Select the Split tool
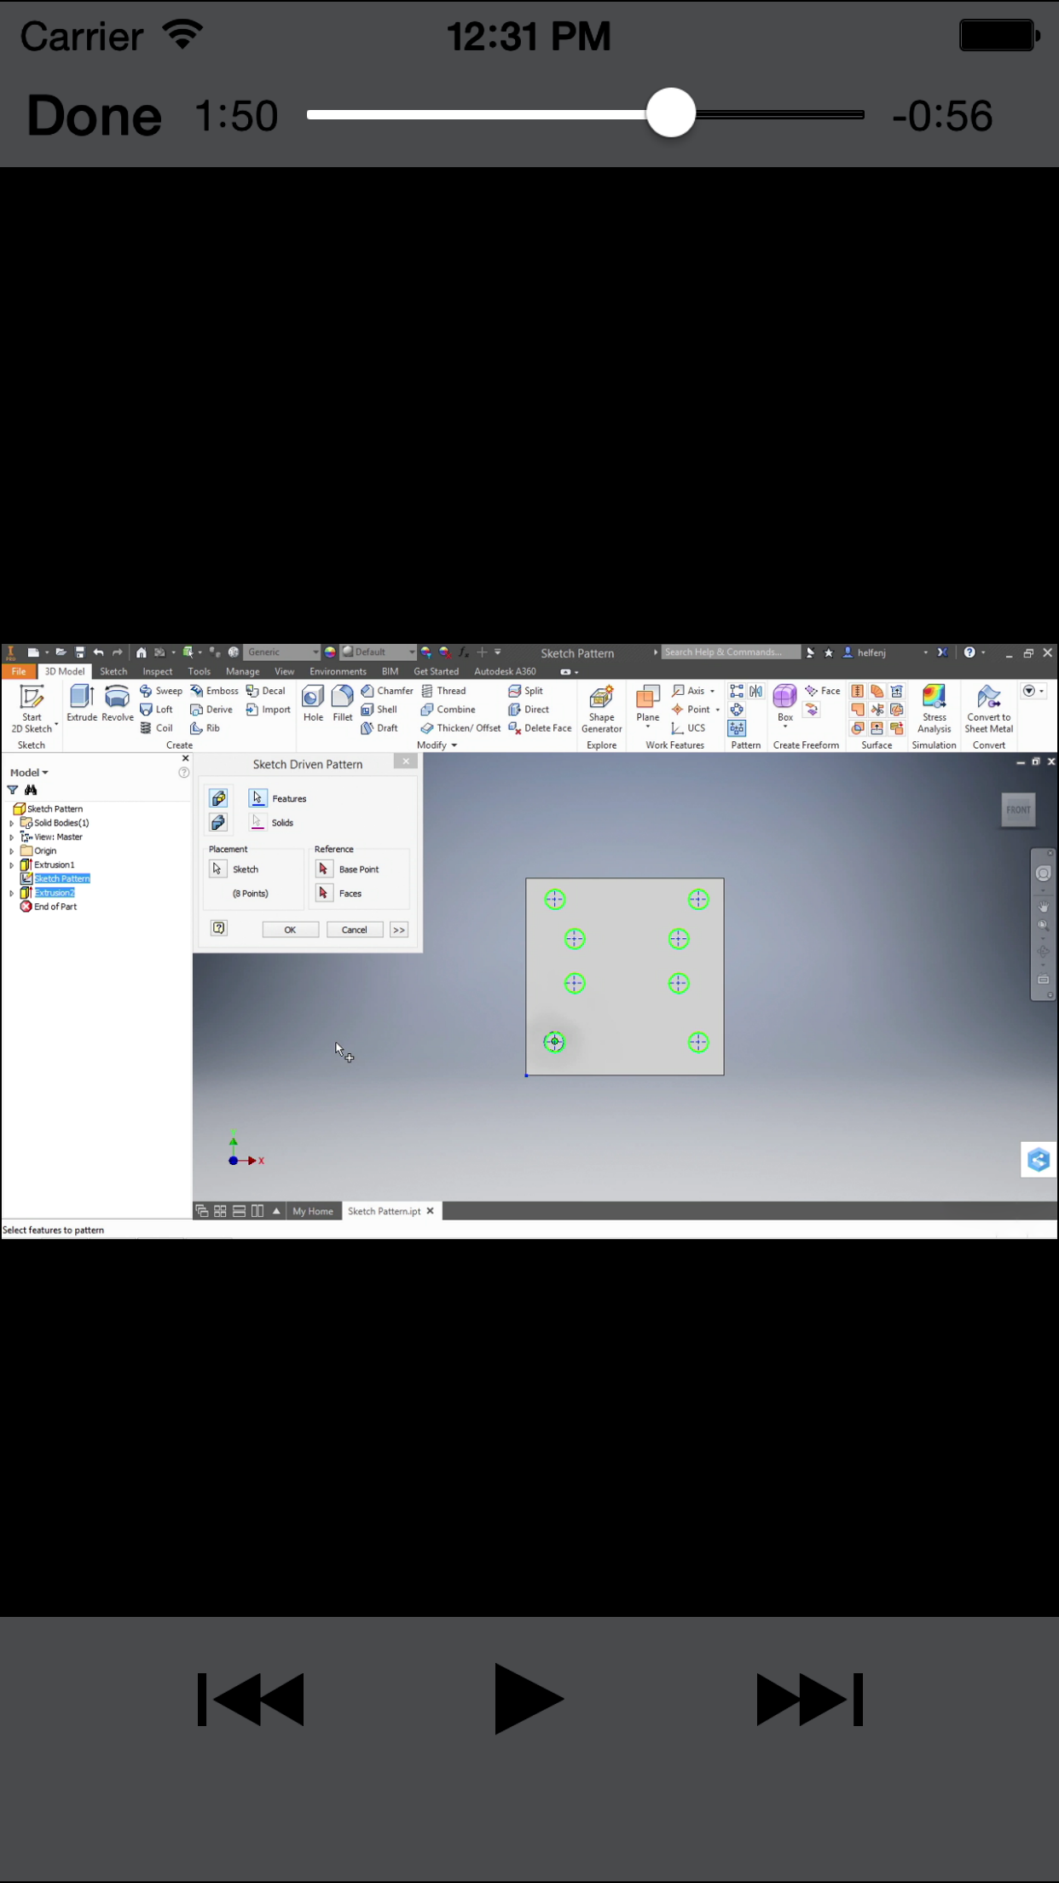This screenshot has width=1059, height=1883. (525, 691)
